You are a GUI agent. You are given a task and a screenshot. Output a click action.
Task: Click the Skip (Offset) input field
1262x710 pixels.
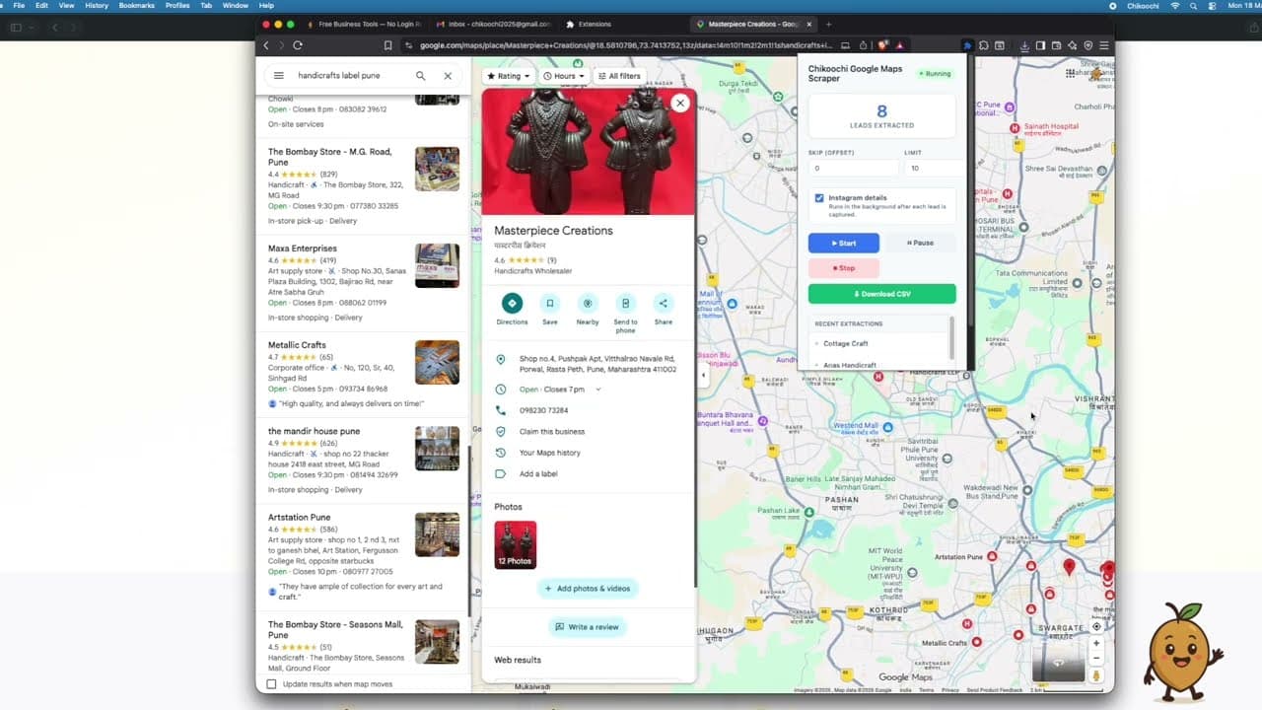coord(854,169)
